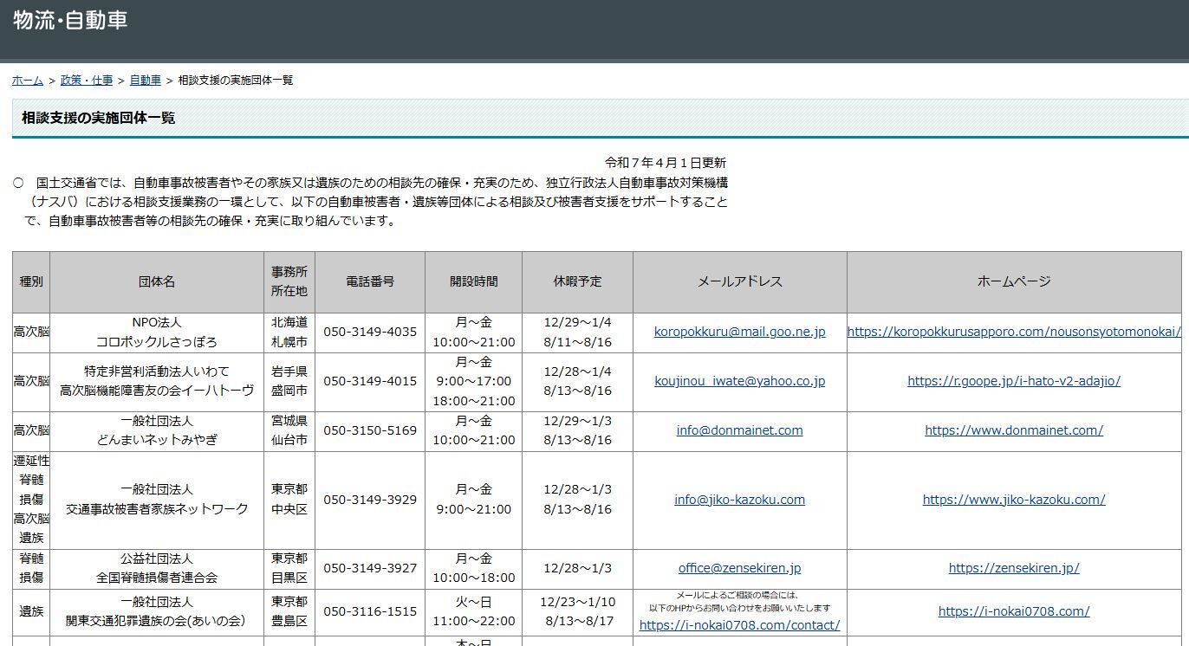This screenshot has height=646, width=1189.
Task: Open the ホーム breadcrumb link
Action: (28, 81)
